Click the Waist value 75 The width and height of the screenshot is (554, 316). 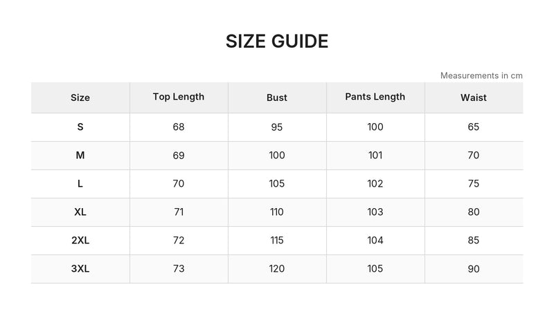(x=474, y=184)
